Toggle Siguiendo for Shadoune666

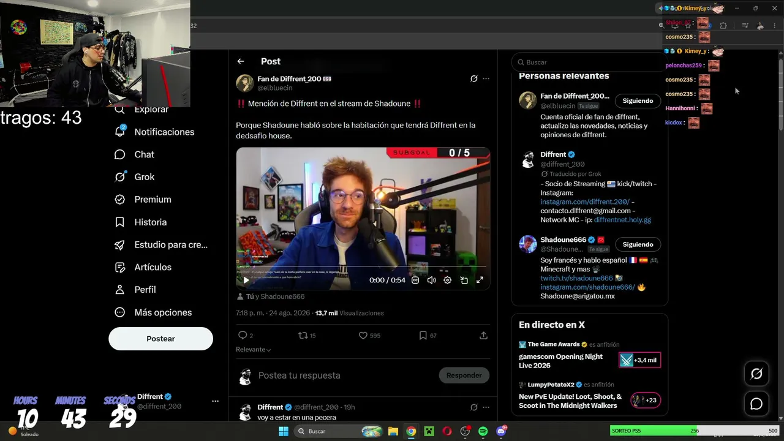click(638, 244)
